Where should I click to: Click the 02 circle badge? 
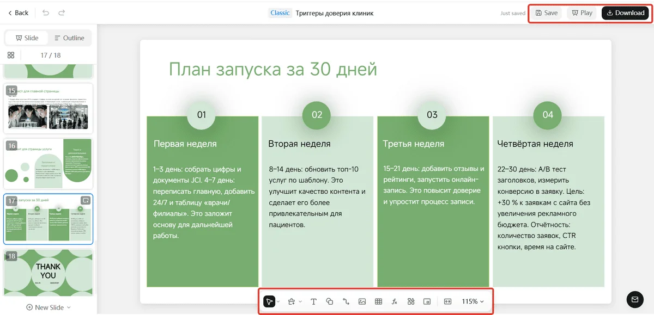tap(317, 115)
